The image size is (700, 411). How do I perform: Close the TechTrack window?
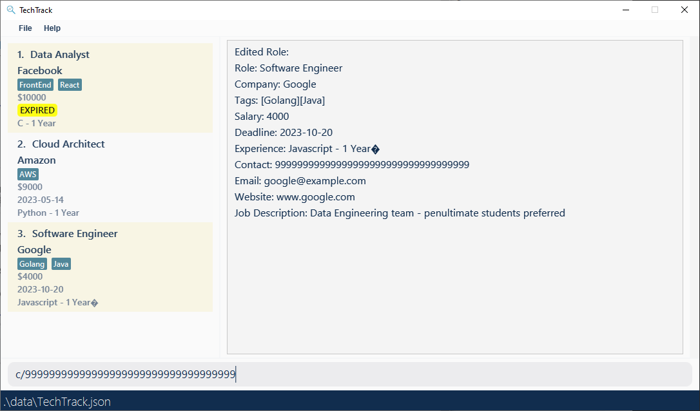(x=684, y=10)
